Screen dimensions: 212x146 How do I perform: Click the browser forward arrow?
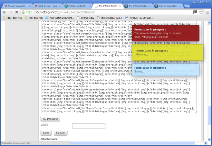tap(11, 12)
